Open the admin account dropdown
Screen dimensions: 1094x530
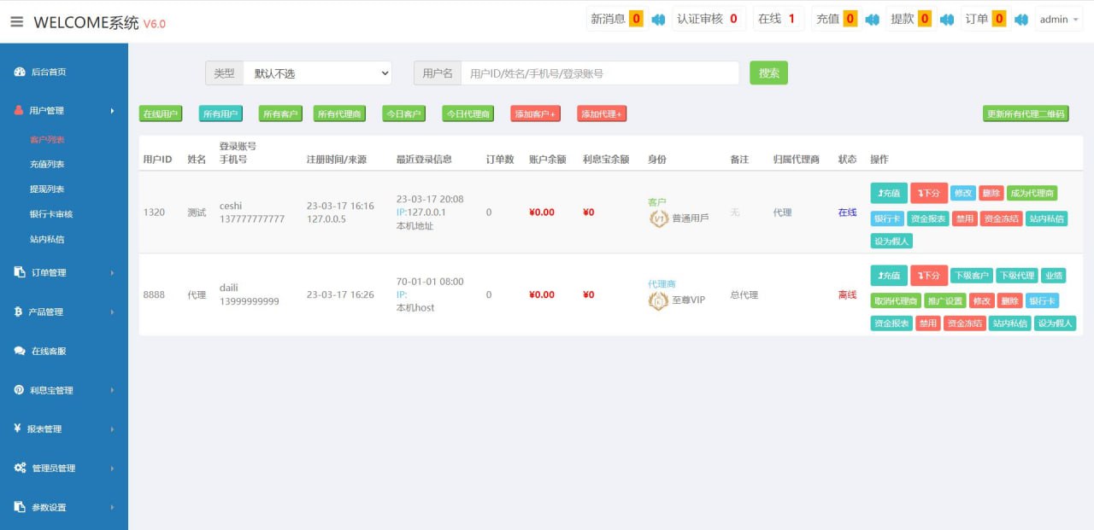point(1058,20)
